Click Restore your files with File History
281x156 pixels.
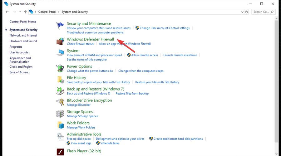(157, 82)
